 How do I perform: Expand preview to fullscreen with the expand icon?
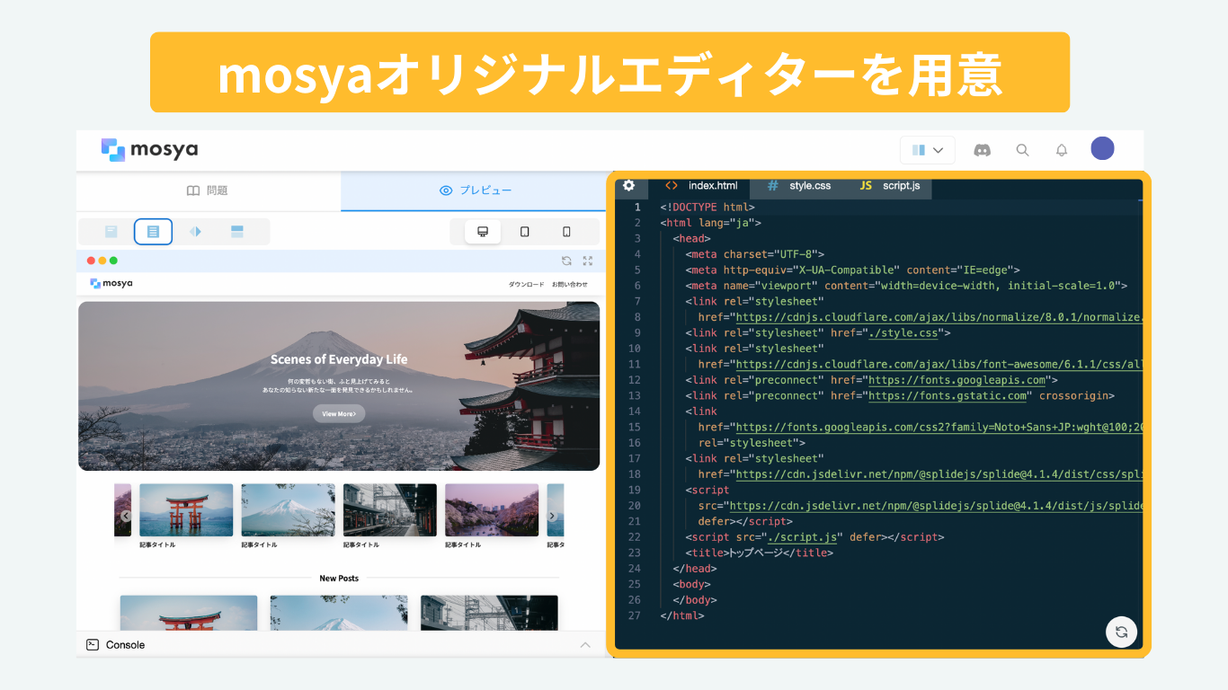pyautogui.click(x=588, y=261)
